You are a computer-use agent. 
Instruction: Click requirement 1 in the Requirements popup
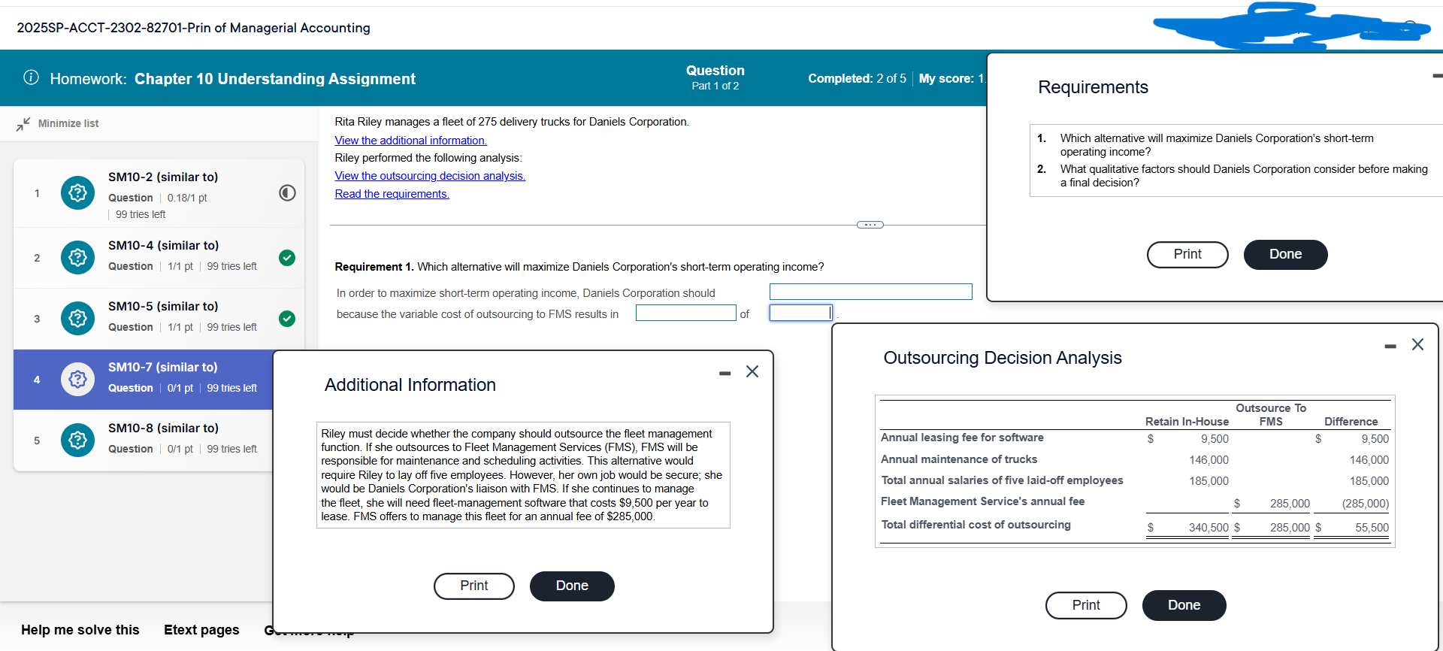pyautogui.click(x=1217, y=145)
